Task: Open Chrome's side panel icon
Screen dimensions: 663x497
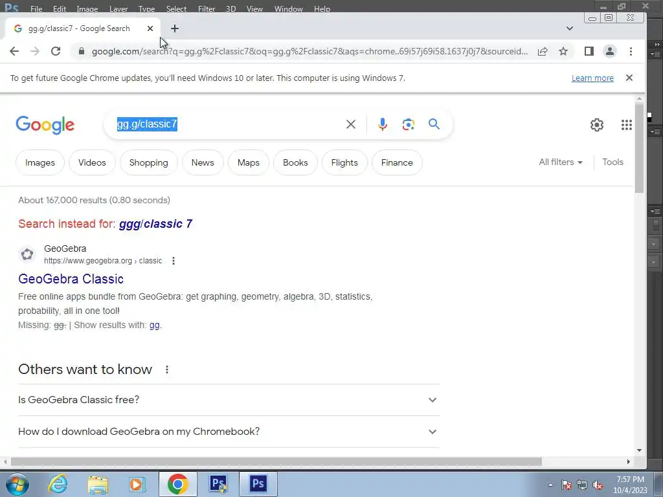Action: 589,52
